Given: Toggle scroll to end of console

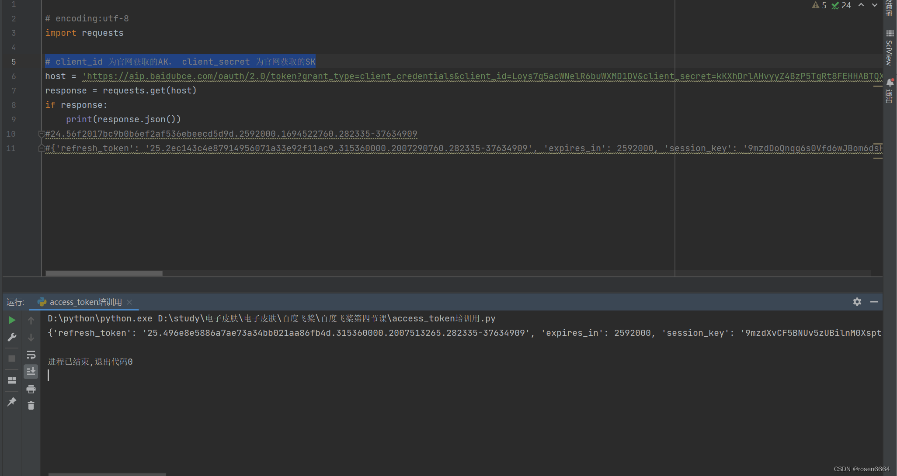Looking at the screenshot, I should coord(31,372).
